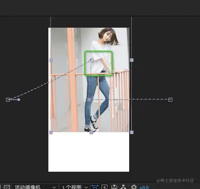Viewport: 200px width, 189px height.
Task: Toggle pixel aspect ratio correction icon
Action: [95, 187]
